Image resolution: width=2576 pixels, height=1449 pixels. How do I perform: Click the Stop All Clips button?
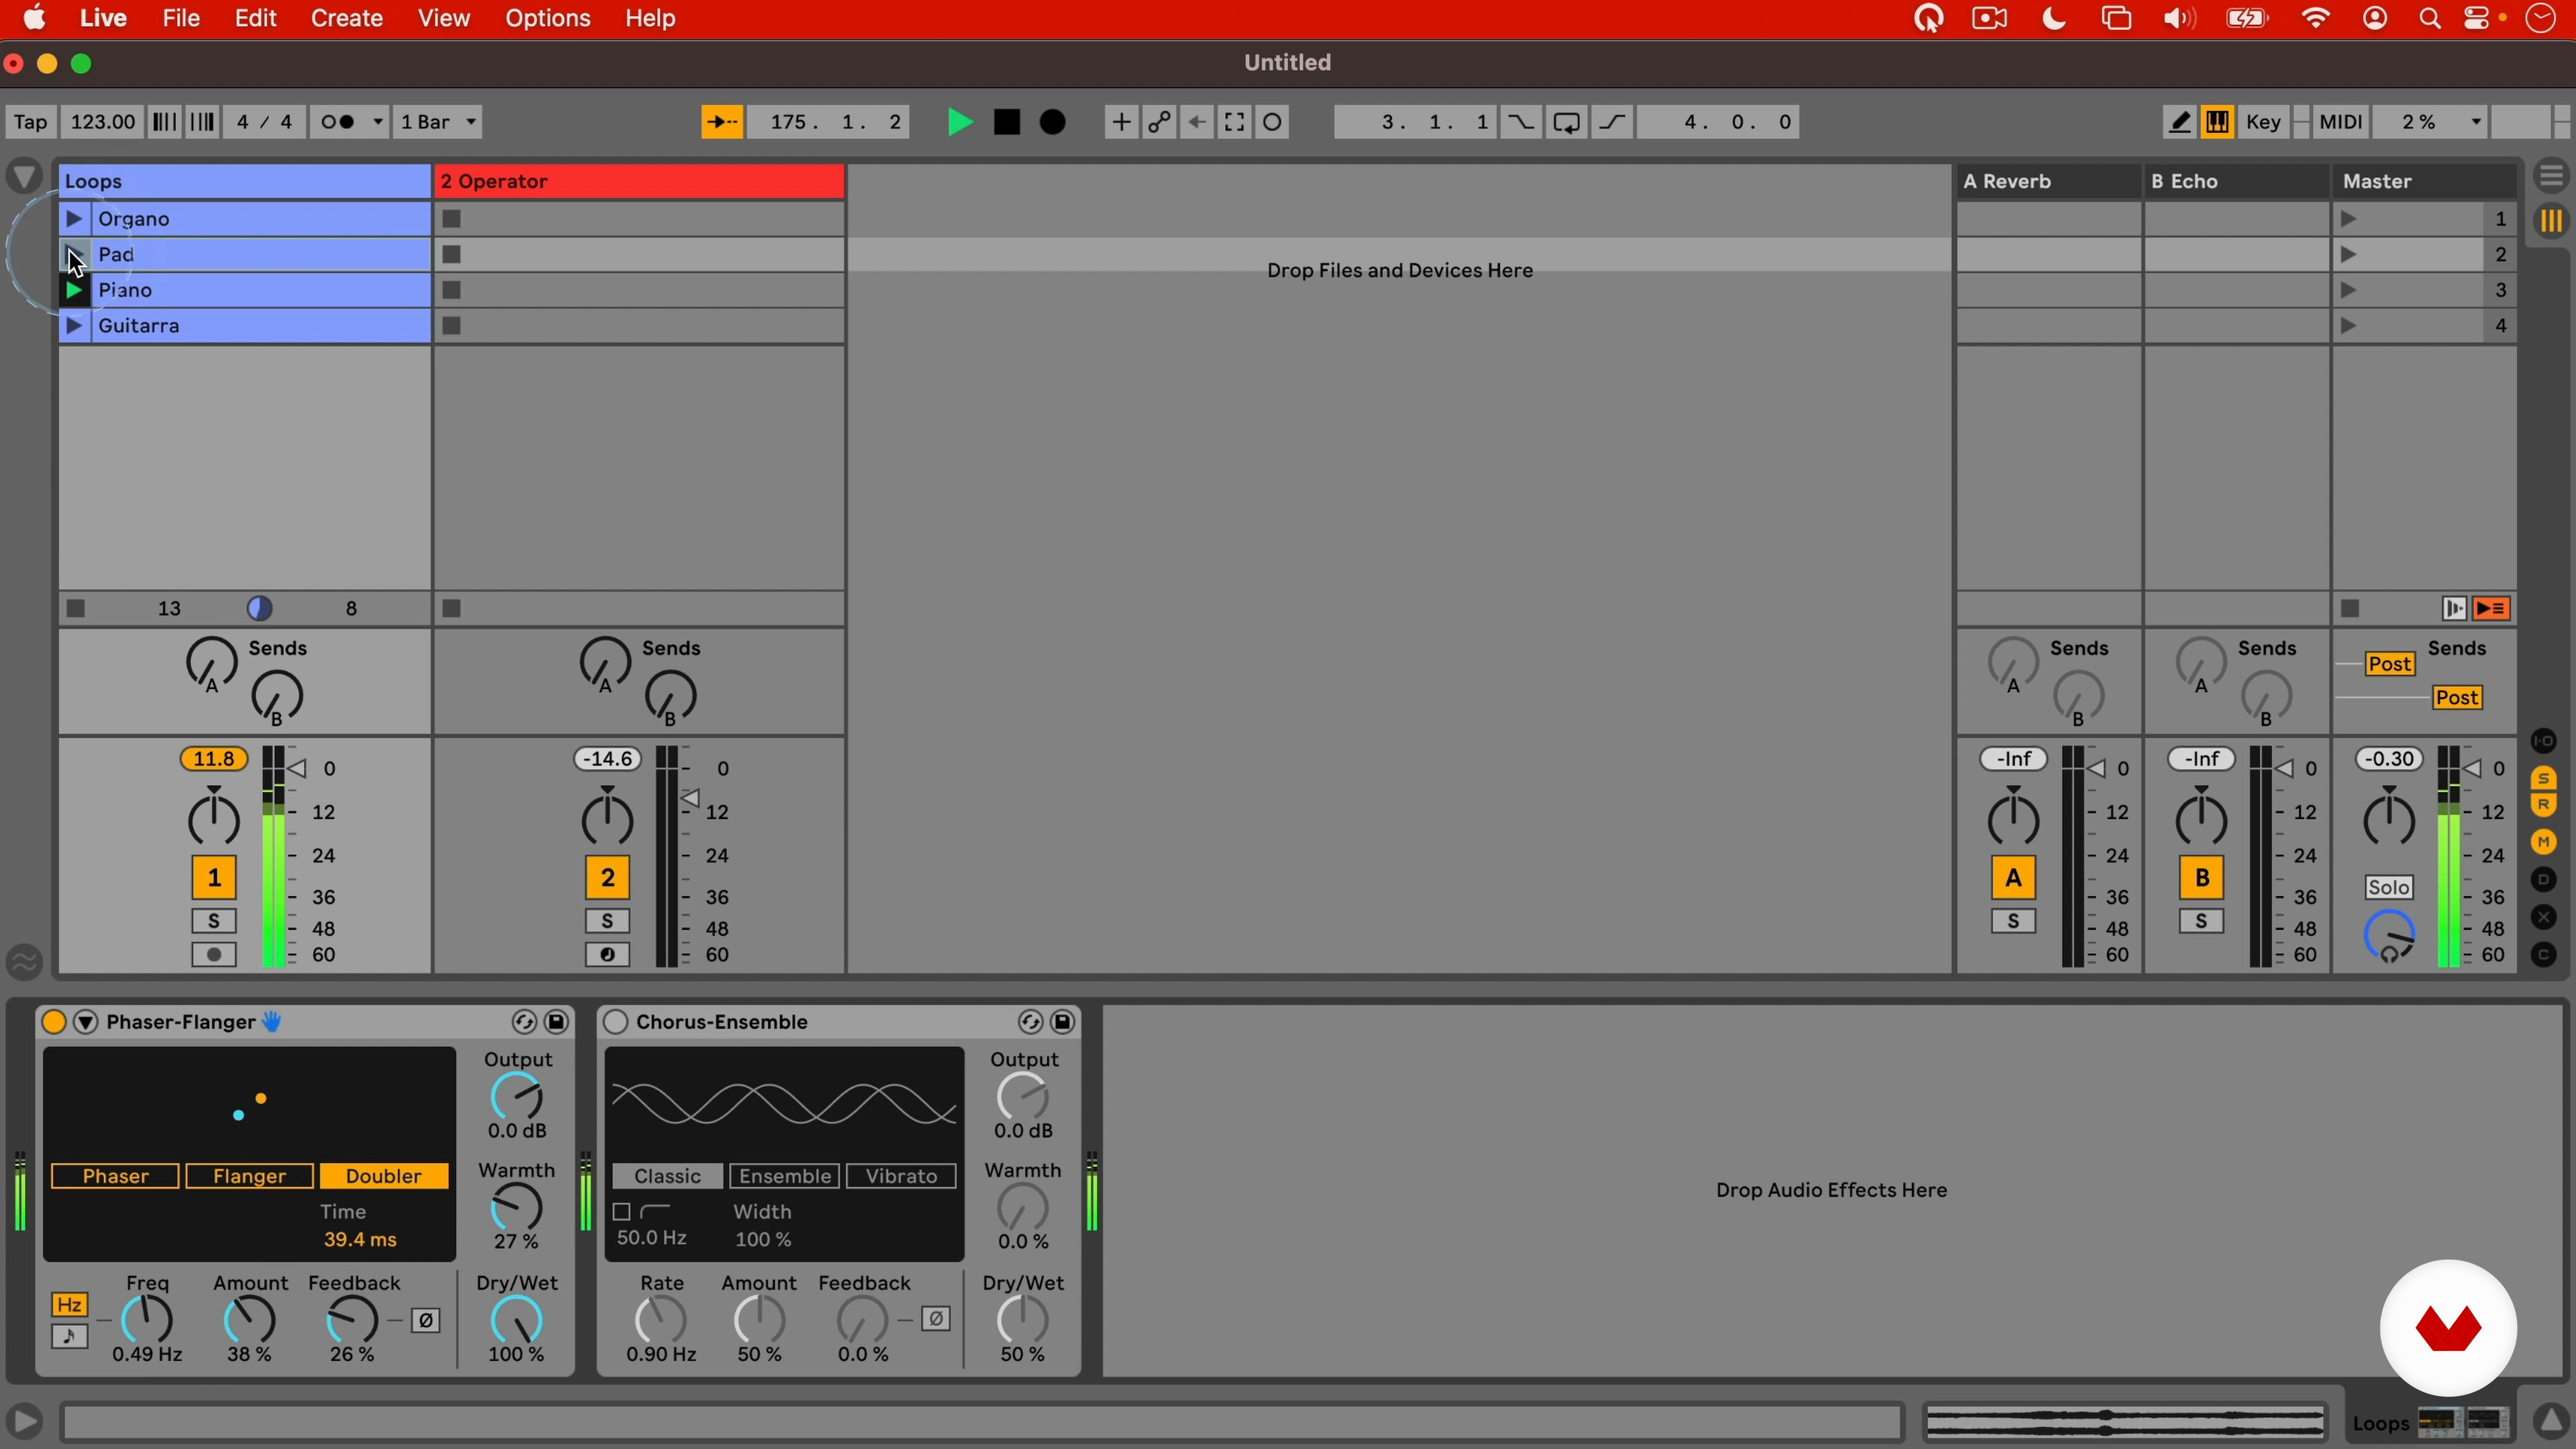coord(2351,608)
